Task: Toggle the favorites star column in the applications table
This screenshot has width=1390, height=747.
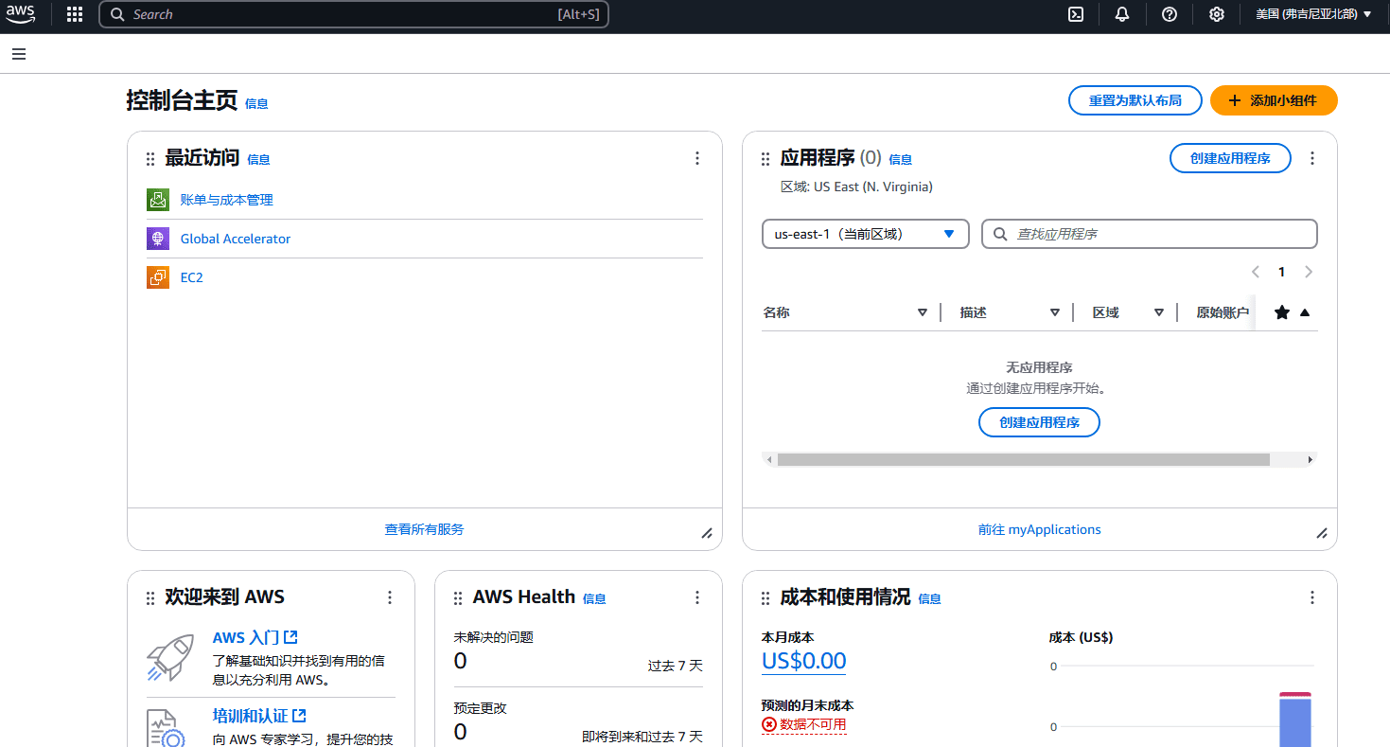Action: 1281,311
